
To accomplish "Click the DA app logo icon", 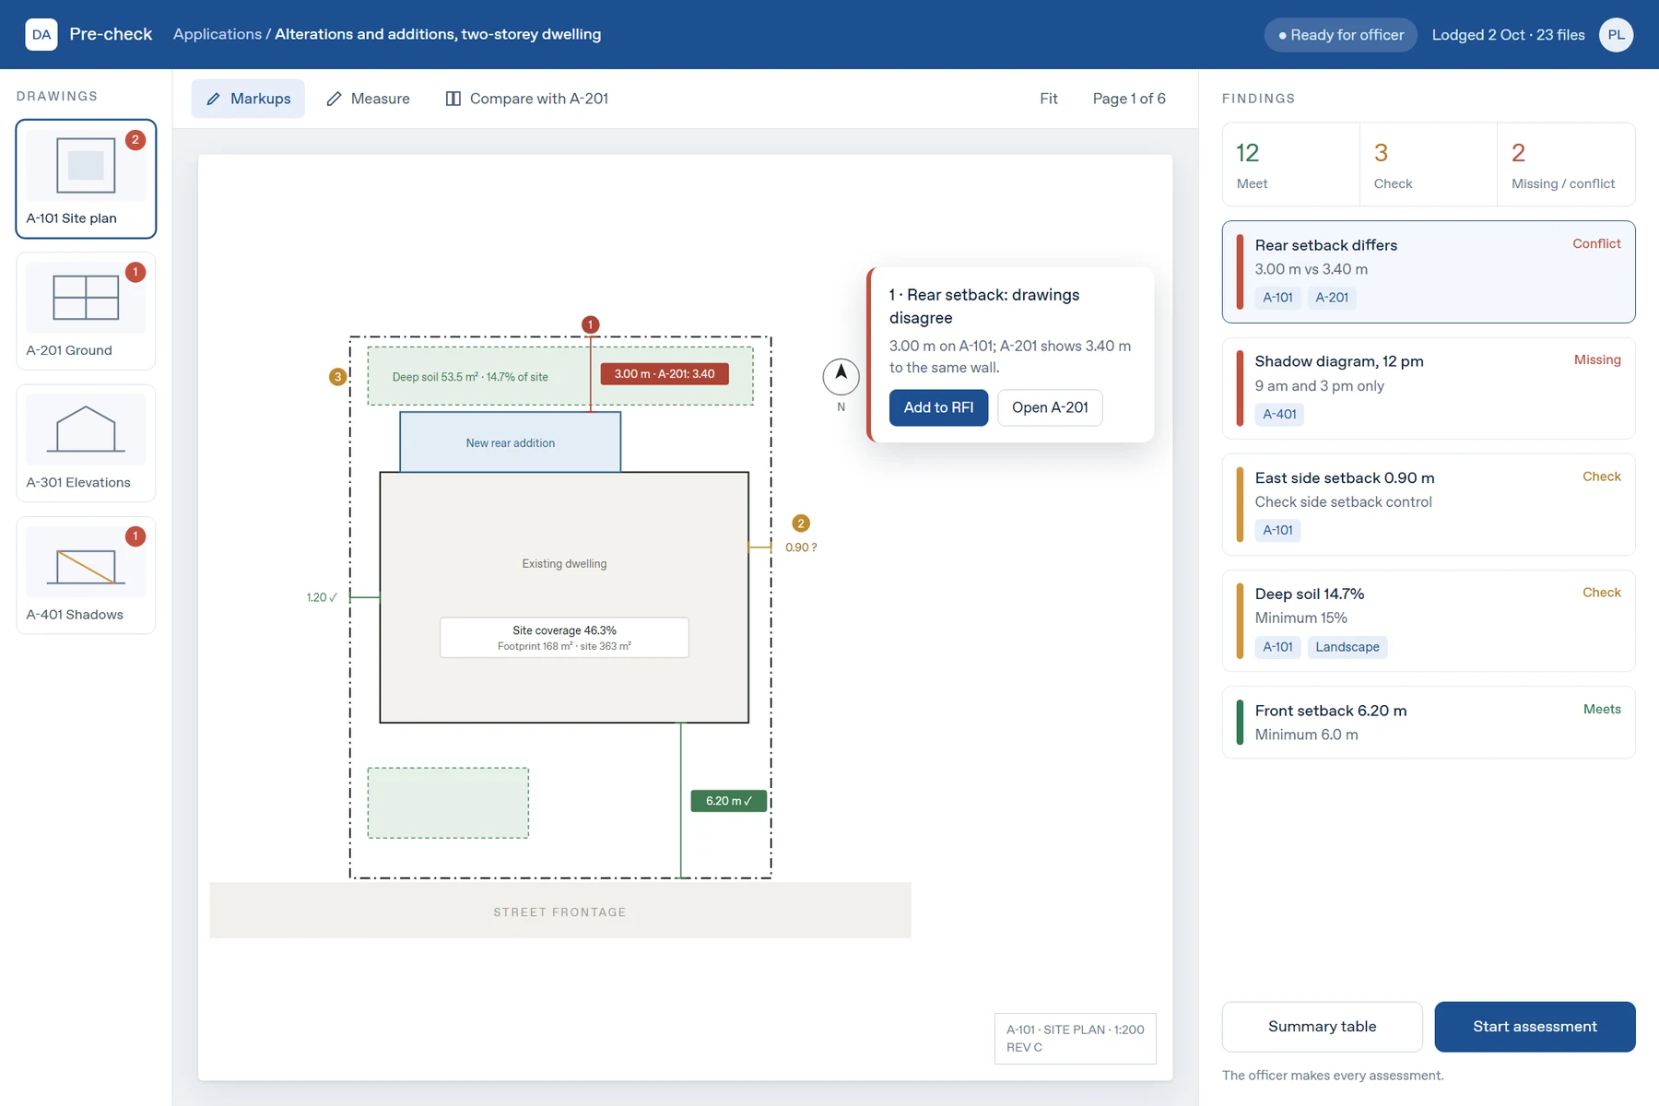I will 41,34.
